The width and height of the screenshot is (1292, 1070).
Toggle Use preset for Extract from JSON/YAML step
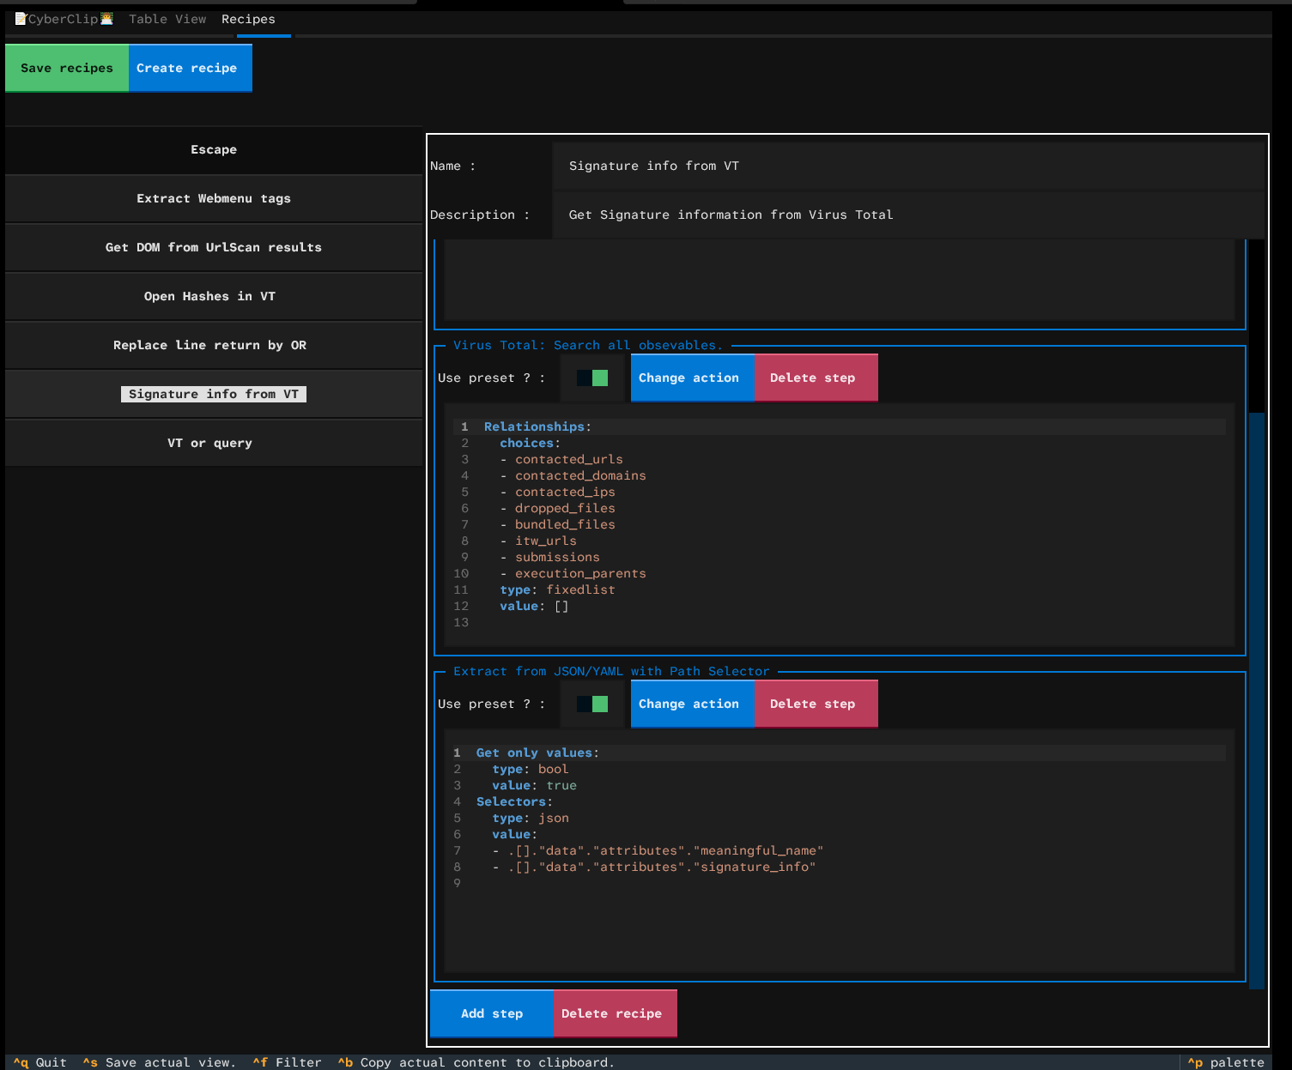click(592, 704)
